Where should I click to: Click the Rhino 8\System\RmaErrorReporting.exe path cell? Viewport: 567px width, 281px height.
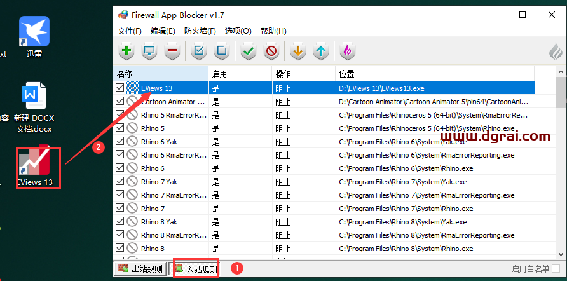coord(427,235)
